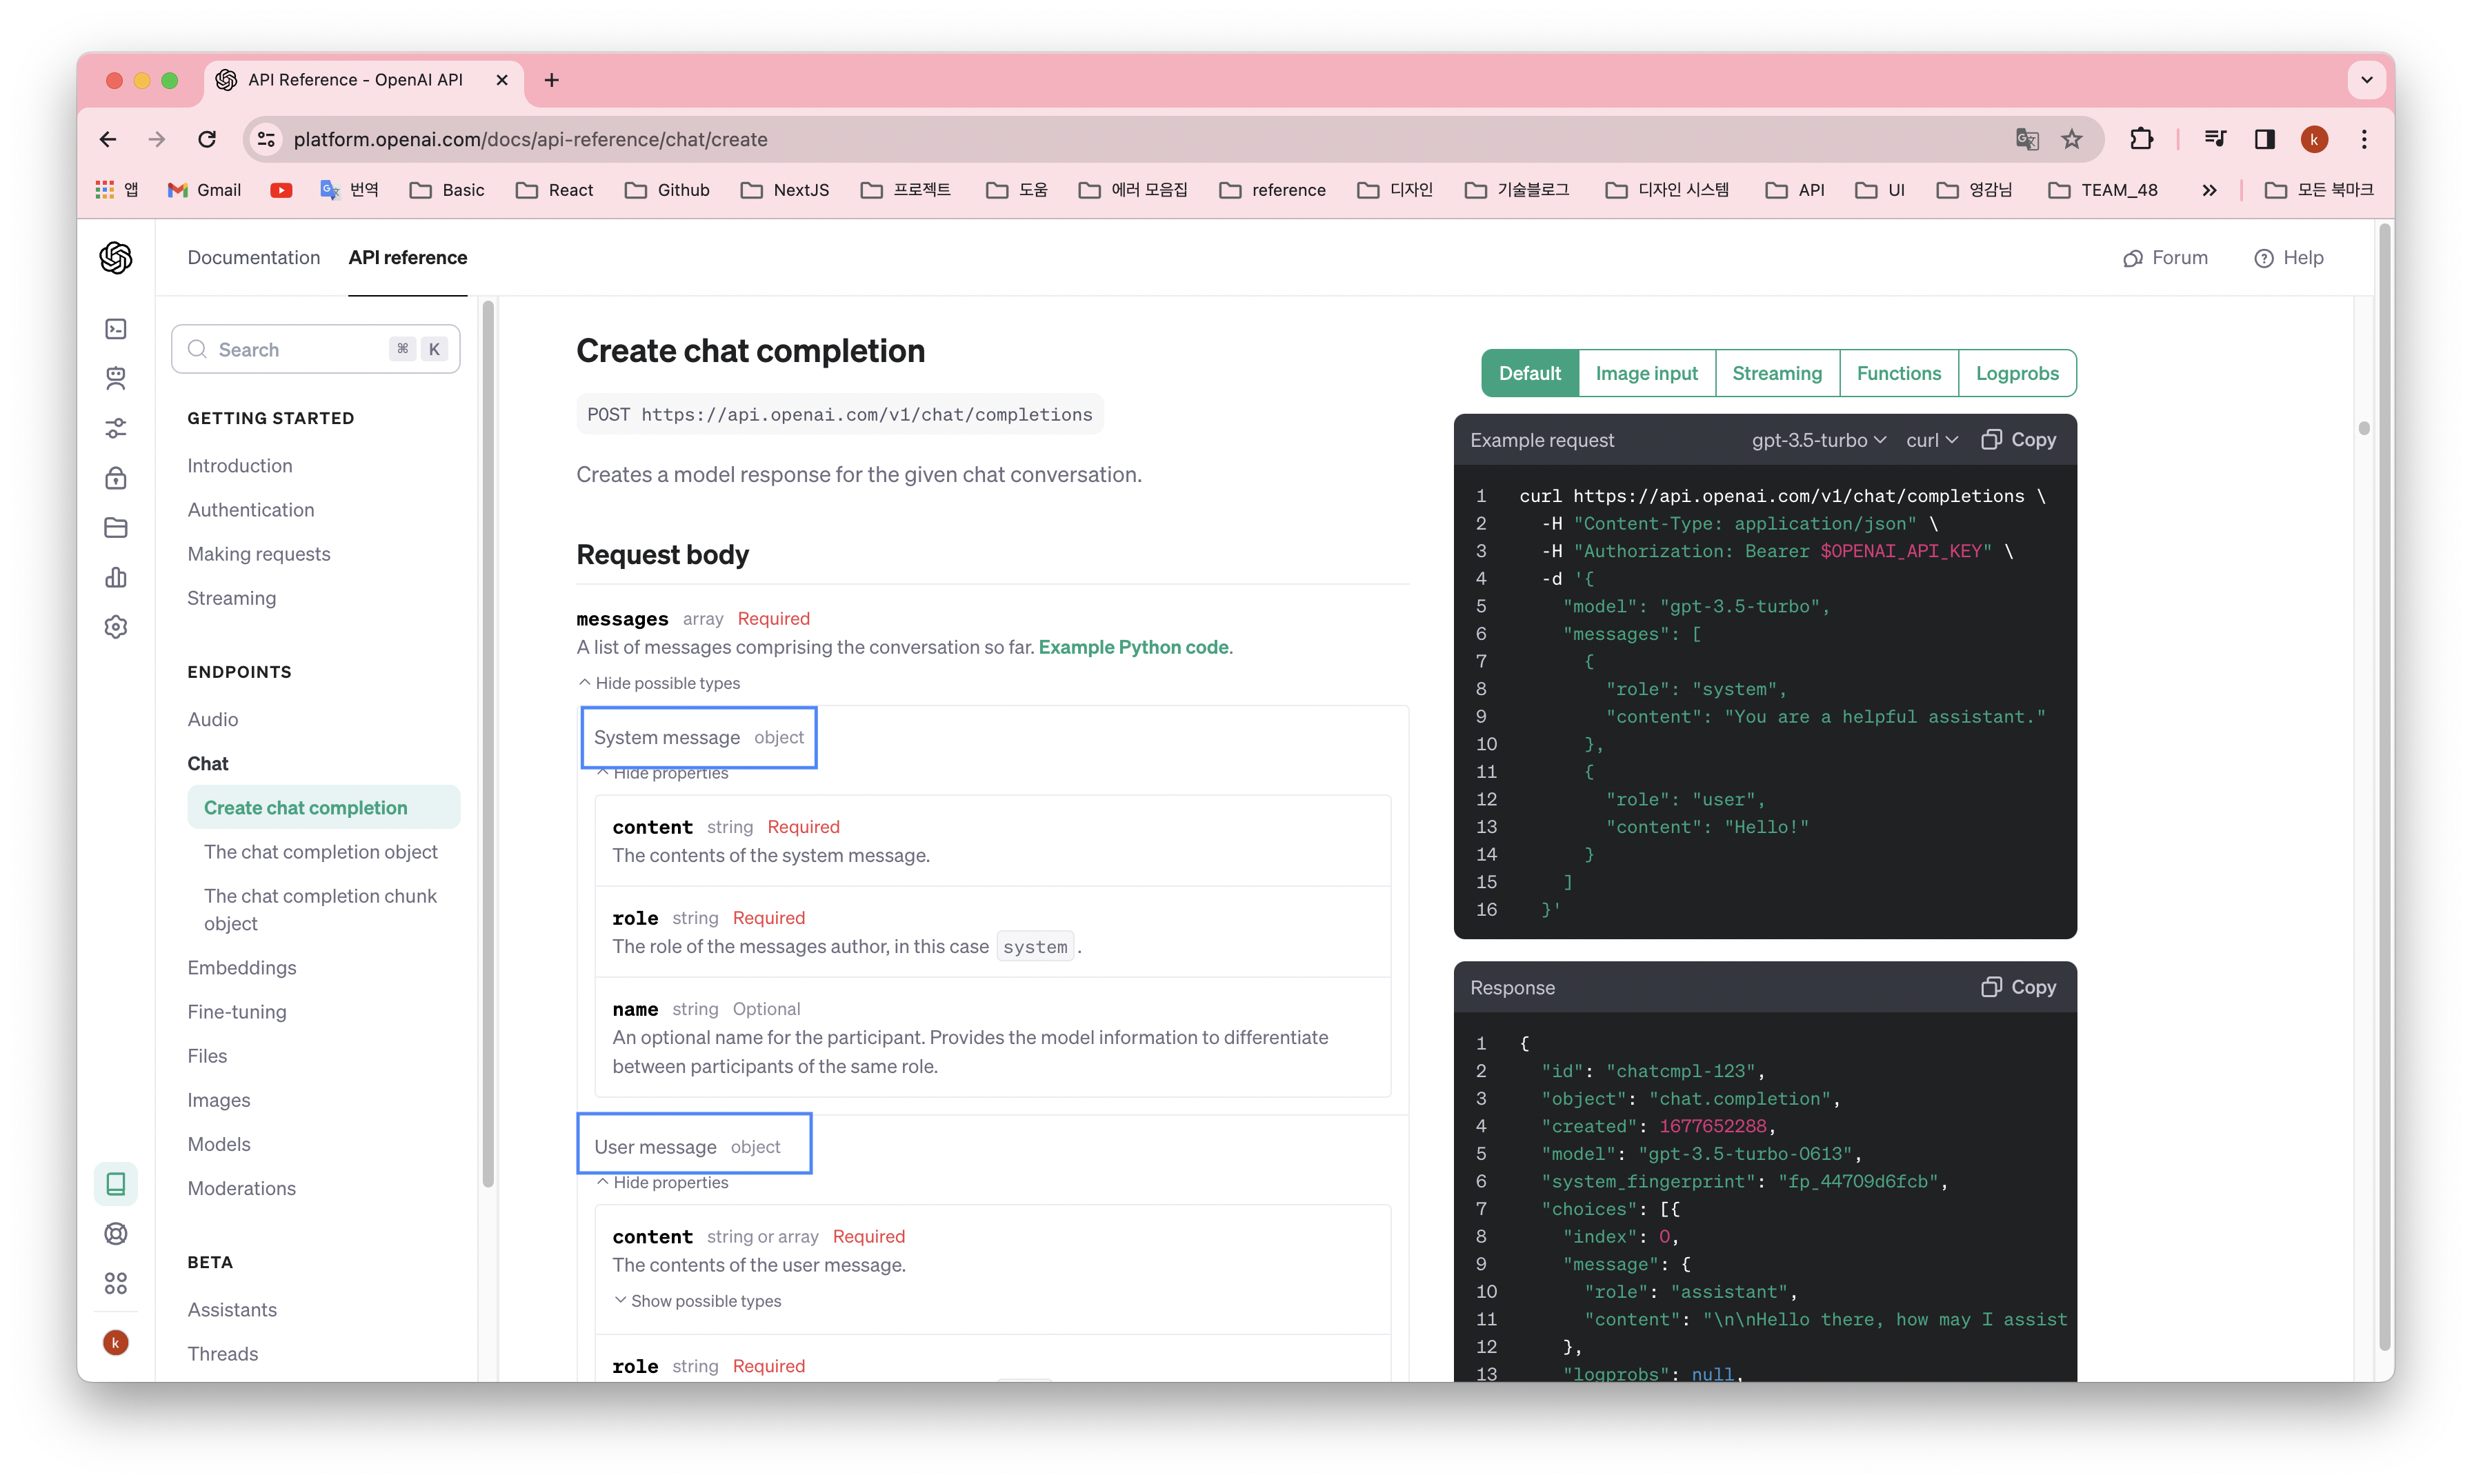Open the Files folder icon in sidebar
Viewport: 2472px width, 1484px height.
click(116, 527)
